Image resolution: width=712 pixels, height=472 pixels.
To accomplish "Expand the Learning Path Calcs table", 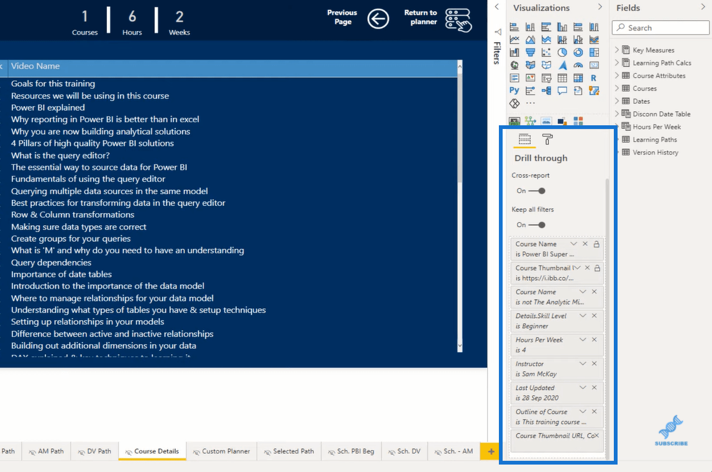I will (617, 62).
